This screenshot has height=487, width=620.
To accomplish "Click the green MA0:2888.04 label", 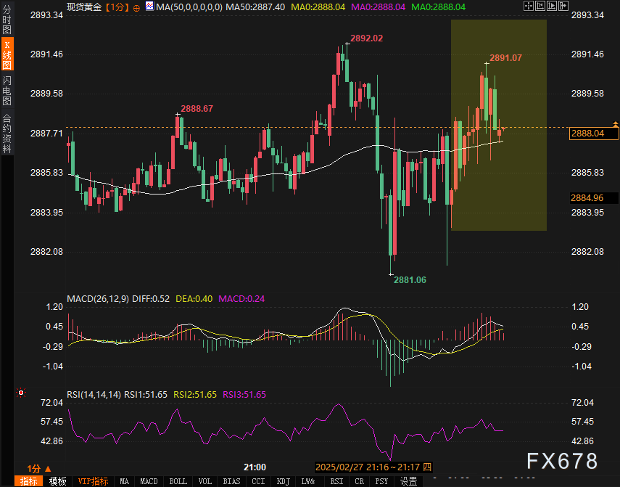I will click(x=438, y=7).
